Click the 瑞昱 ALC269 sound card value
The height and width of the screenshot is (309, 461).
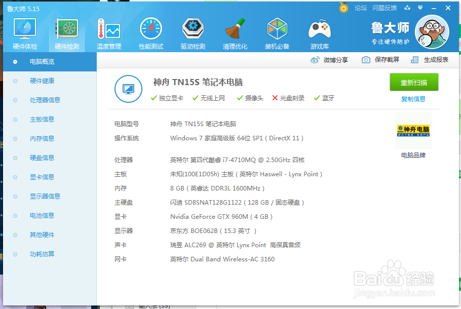point(235,245)
